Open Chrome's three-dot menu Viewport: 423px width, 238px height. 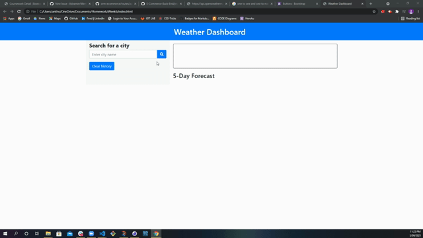418,12
